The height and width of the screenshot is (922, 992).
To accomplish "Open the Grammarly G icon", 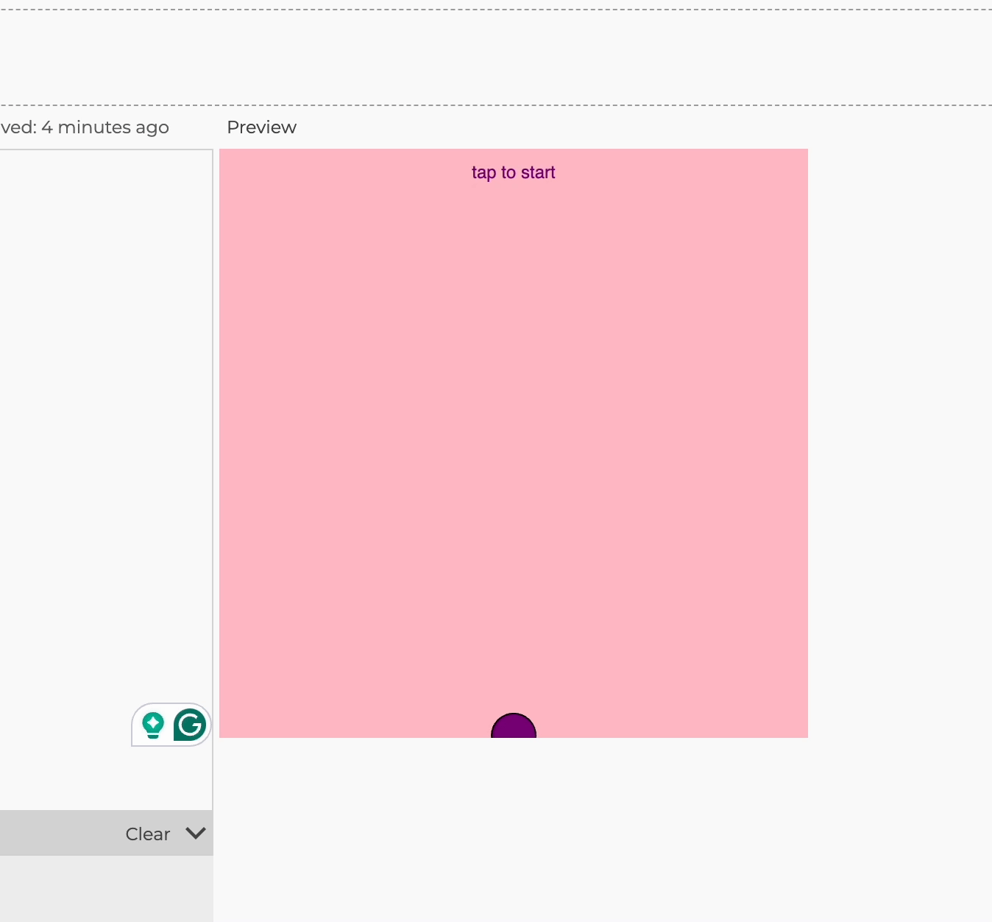I will 190,725.
